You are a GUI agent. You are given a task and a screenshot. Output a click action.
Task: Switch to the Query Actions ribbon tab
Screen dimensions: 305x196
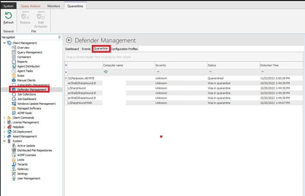31,6
